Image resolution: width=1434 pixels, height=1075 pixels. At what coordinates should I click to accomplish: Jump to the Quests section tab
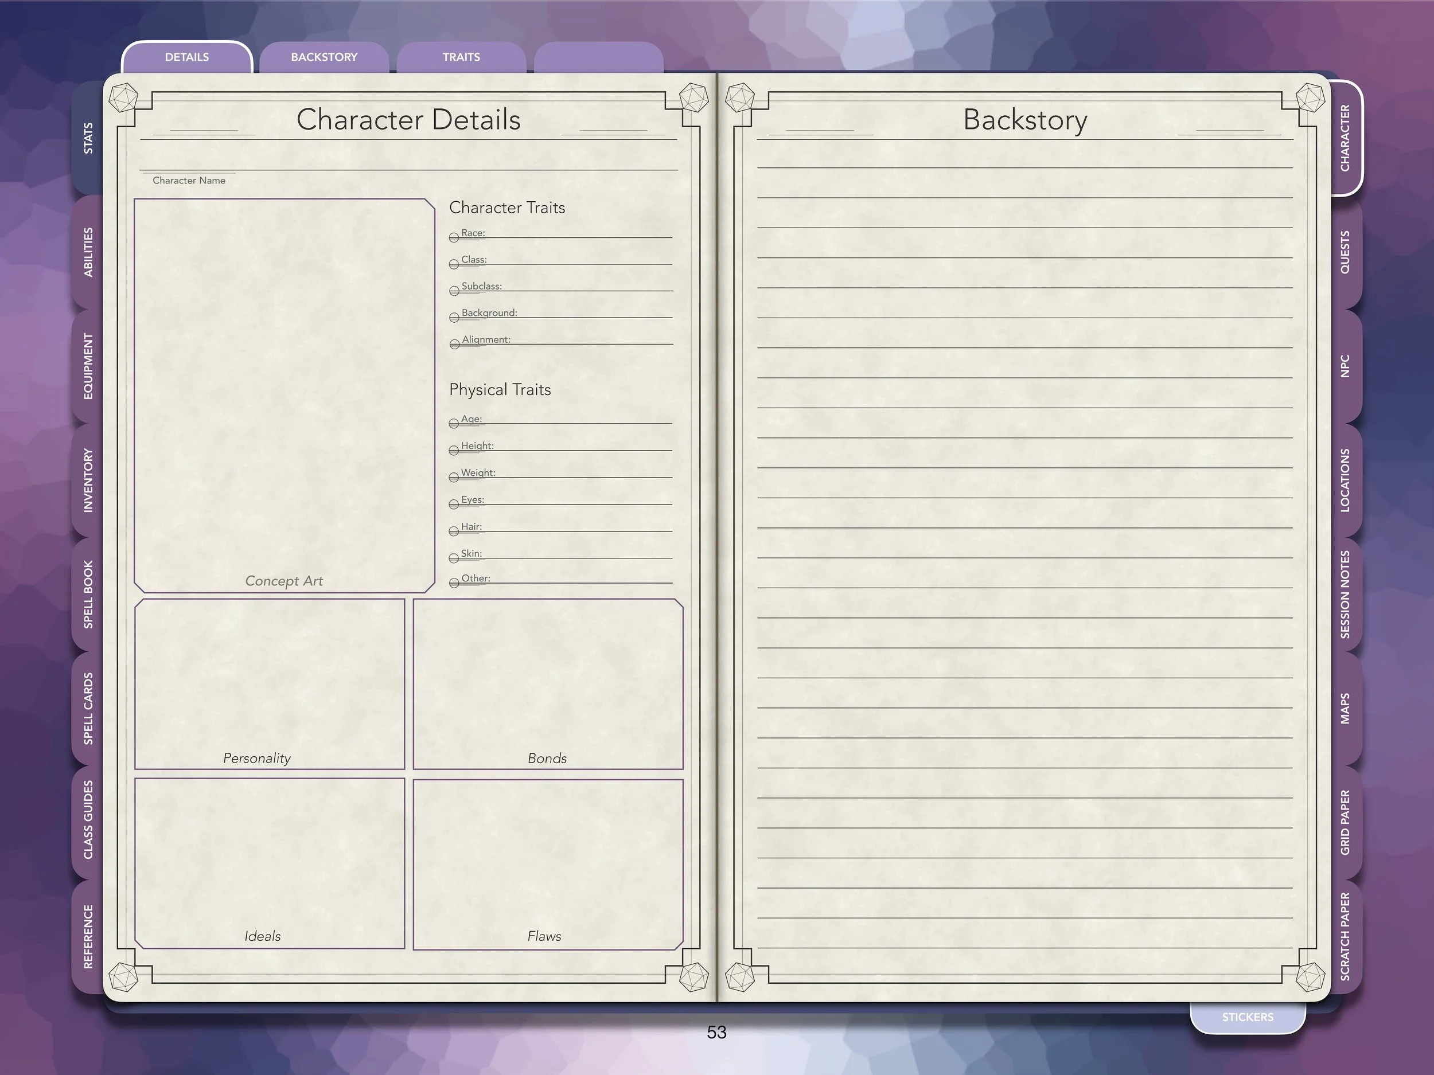(x=1345, y=252)
